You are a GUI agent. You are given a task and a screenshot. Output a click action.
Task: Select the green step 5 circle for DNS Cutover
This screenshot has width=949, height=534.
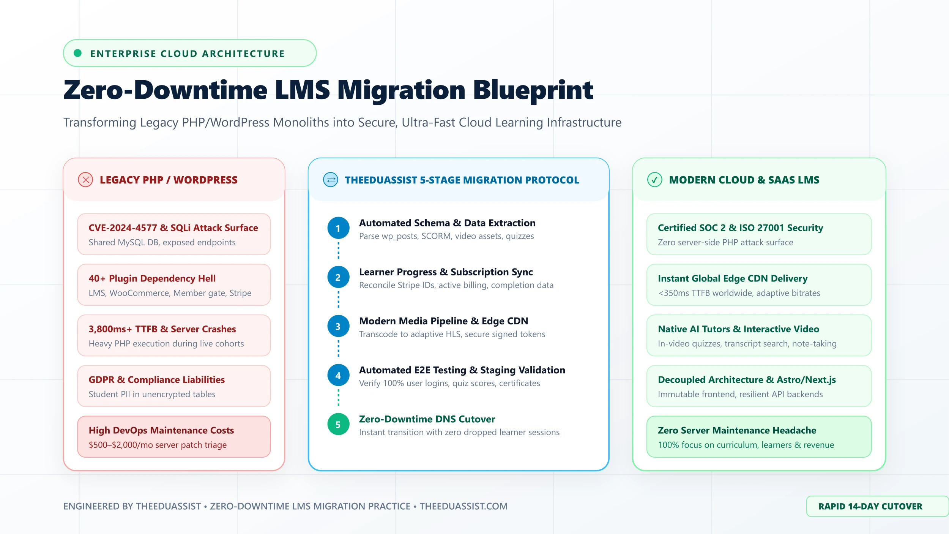click(x=338, y=424)
